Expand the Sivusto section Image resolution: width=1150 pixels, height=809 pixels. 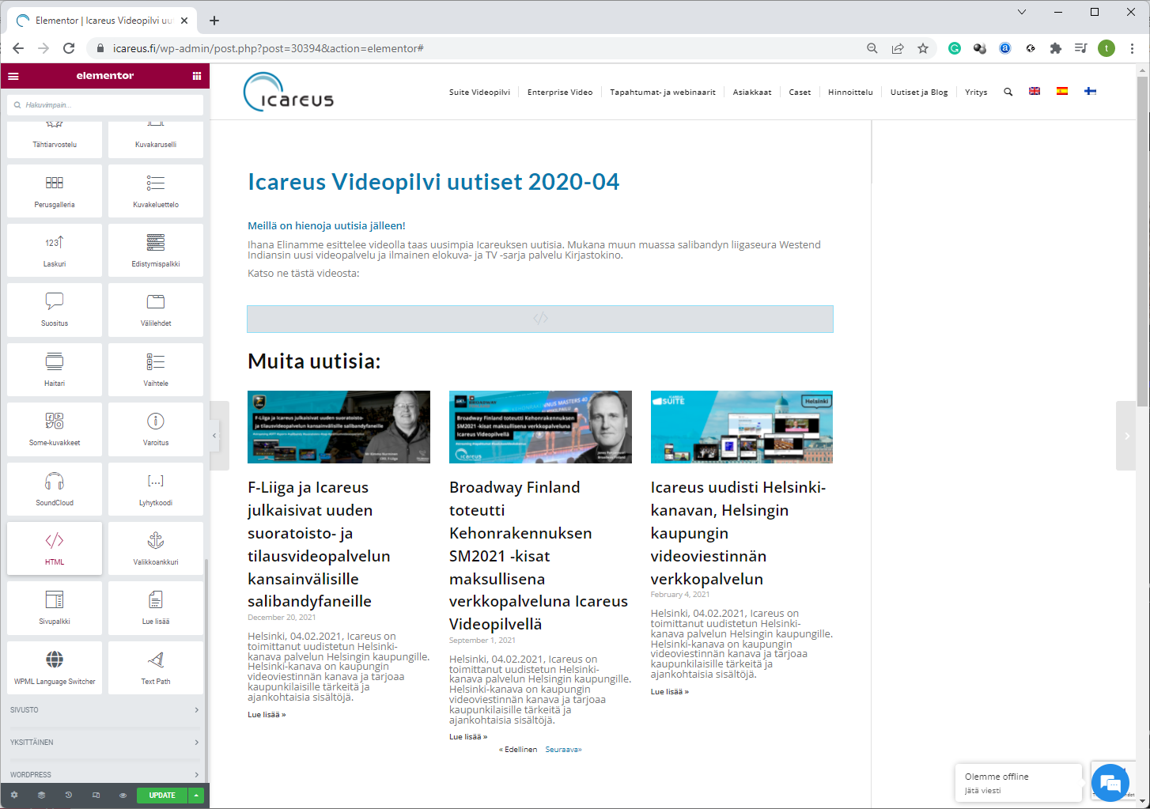point(104,709)
